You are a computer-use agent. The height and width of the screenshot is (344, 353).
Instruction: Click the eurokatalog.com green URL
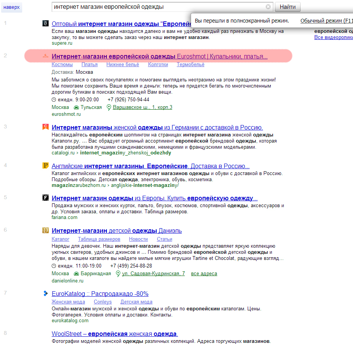click(x=70, y=321)
